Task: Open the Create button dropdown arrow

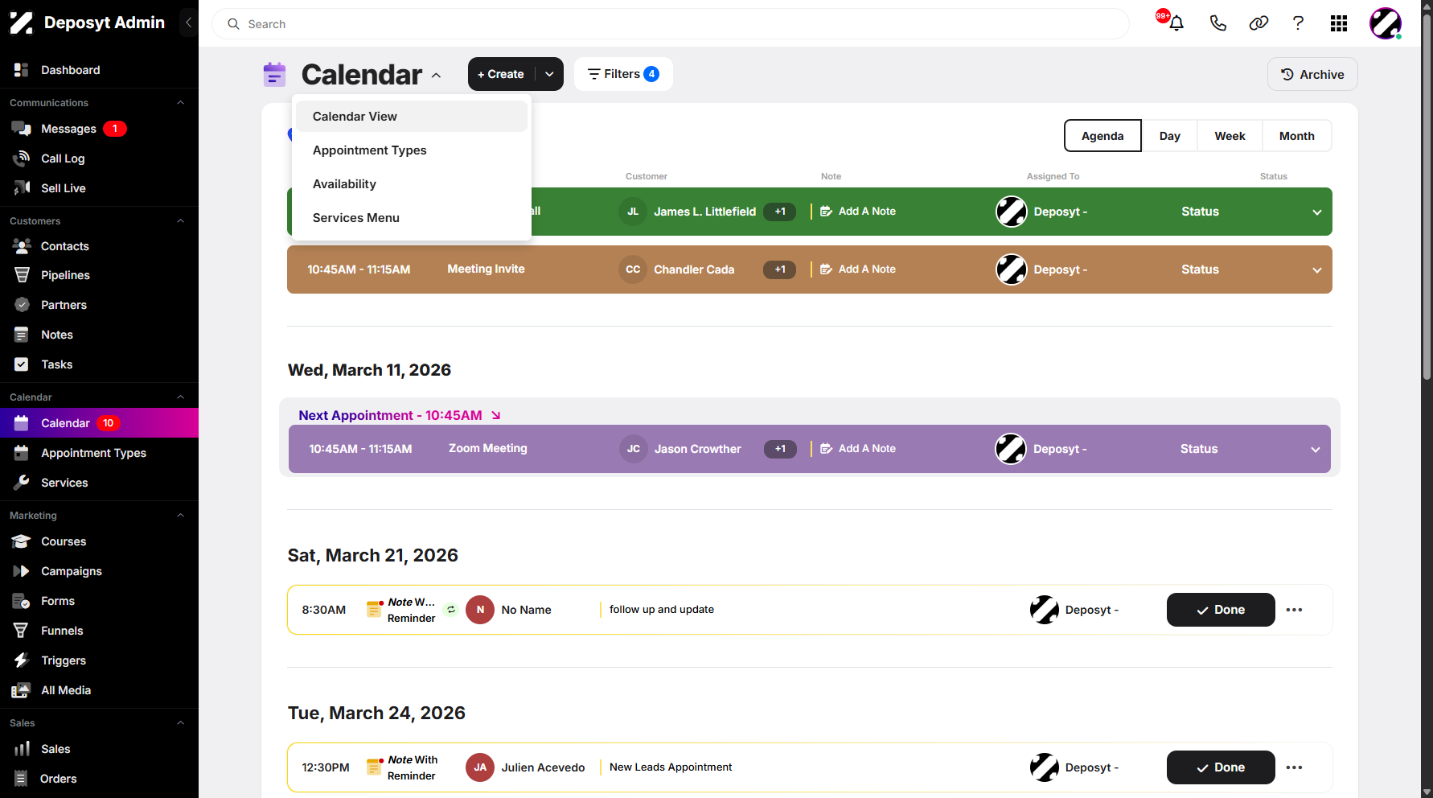Action: coord(549,74)
